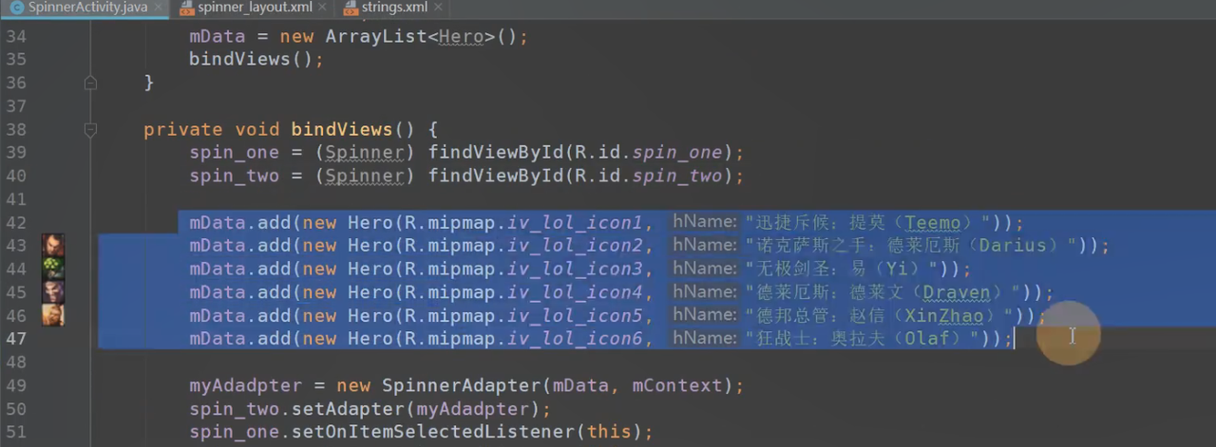The image size is (1216, 447).
Task: Click 'spin_two' variable on line 40
Action: (234, 176)
